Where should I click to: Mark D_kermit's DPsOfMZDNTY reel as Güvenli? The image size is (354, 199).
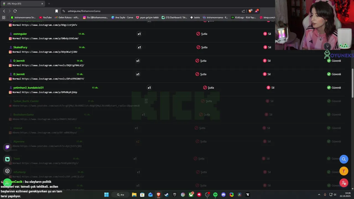[x=334, y=74]
